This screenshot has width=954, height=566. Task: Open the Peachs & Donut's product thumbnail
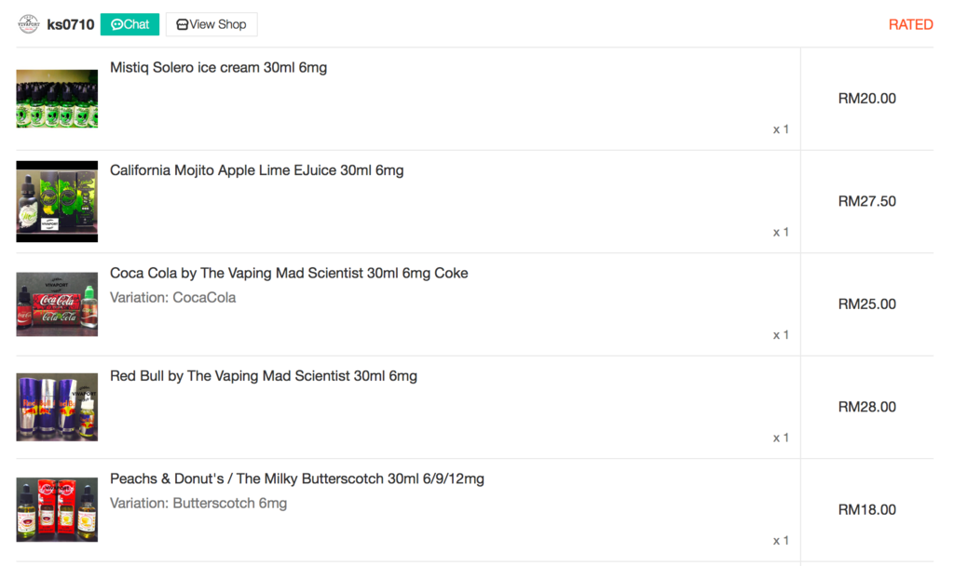click(57, 509)
